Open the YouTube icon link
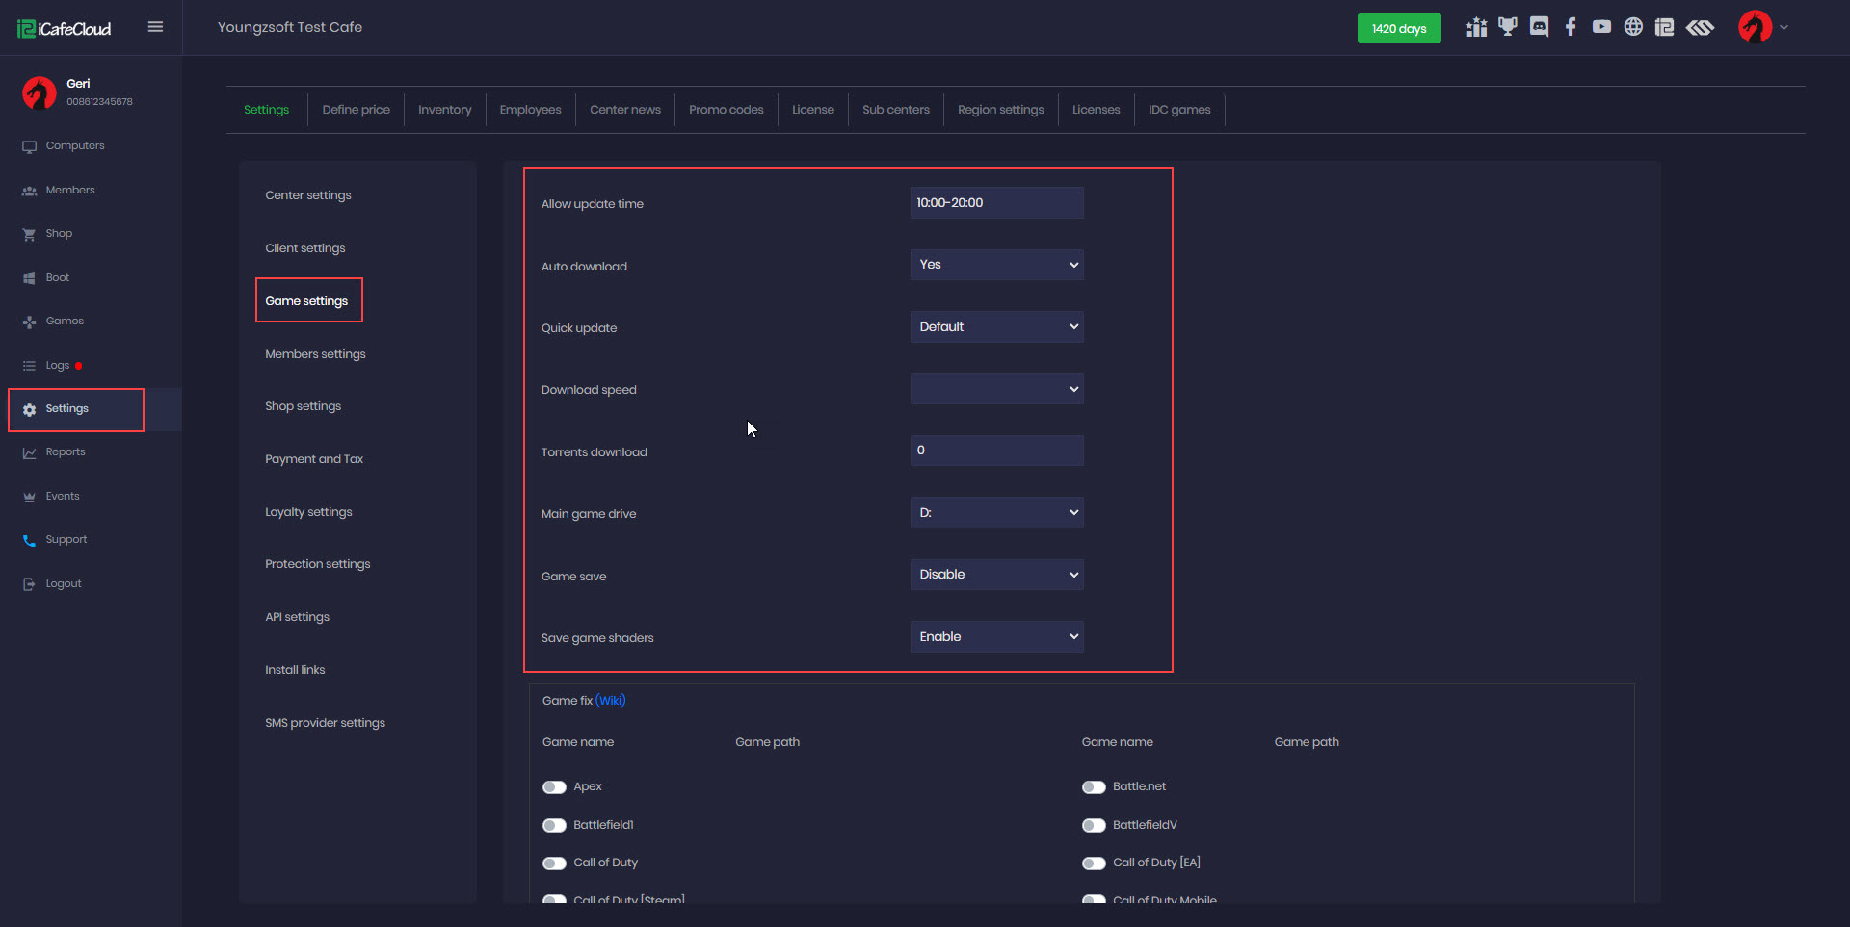This screenshot has width=1850, height=927. coord(1601,27)
